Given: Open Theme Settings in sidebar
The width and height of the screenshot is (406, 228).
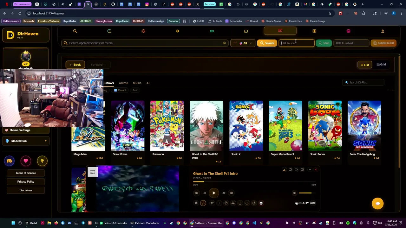Looking at the screenshot, I should (26, 130).
